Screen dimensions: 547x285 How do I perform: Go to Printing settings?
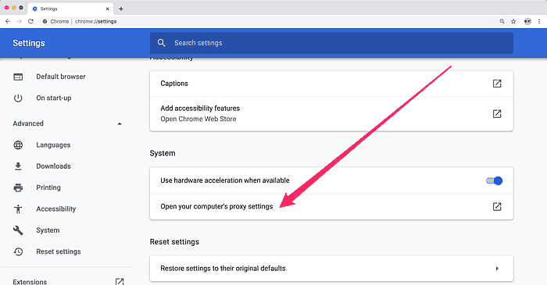point(48,187)
